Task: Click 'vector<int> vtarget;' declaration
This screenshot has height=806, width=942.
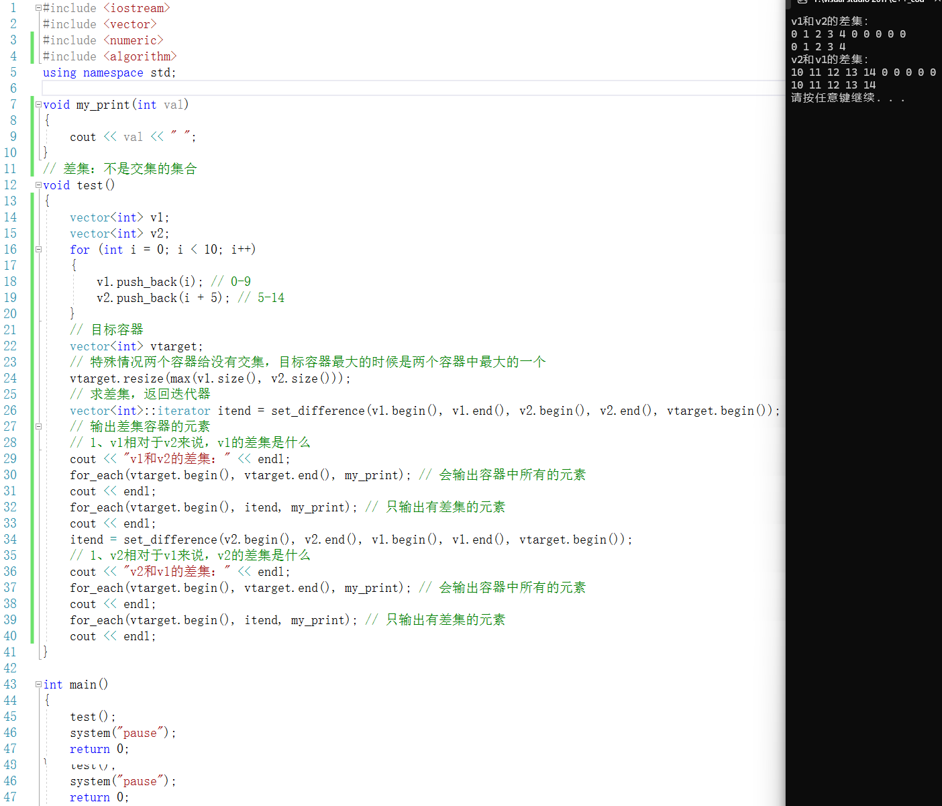Action: coord(136,346)
